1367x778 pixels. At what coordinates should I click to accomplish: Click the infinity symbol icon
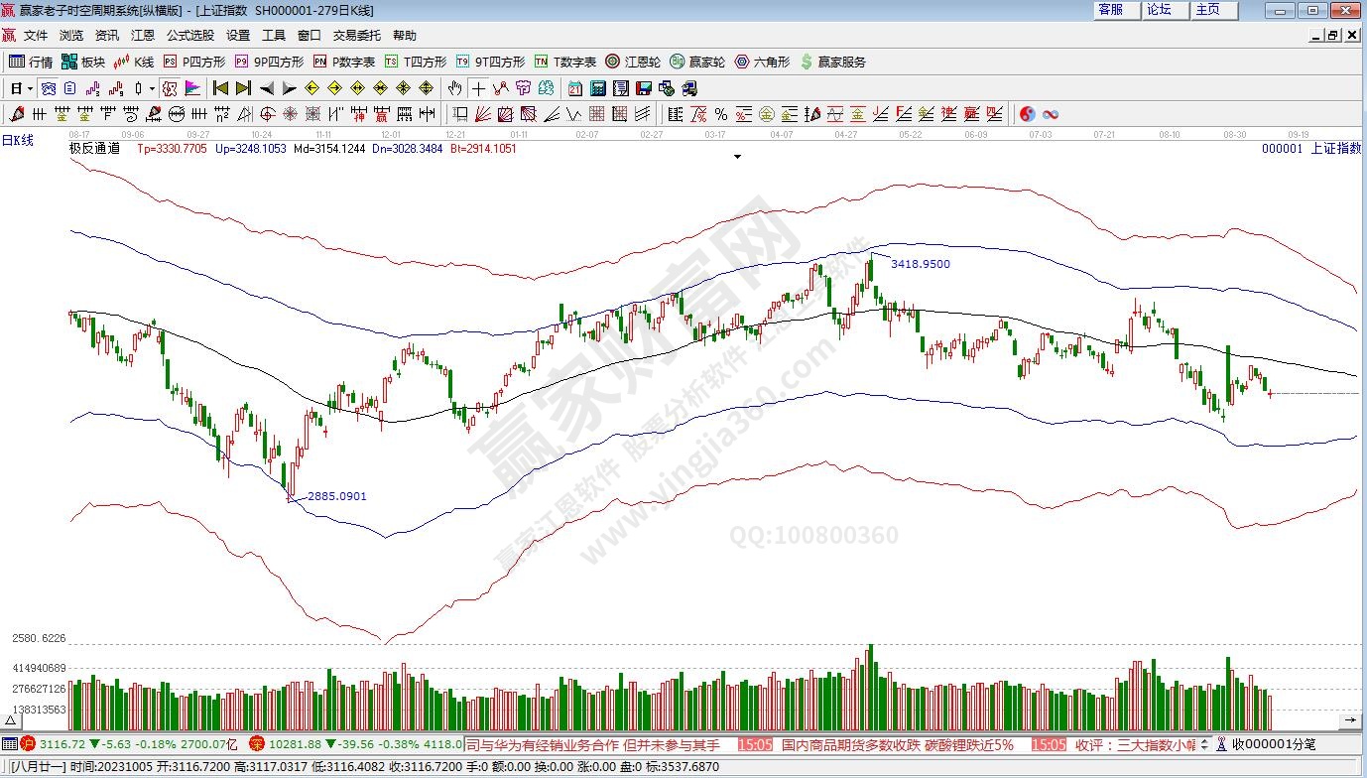[1051, 113]
